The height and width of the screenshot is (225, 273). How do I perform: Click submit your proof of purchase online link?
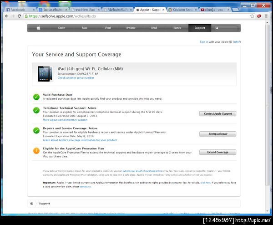pyautogui.click(x=142, y=171)
